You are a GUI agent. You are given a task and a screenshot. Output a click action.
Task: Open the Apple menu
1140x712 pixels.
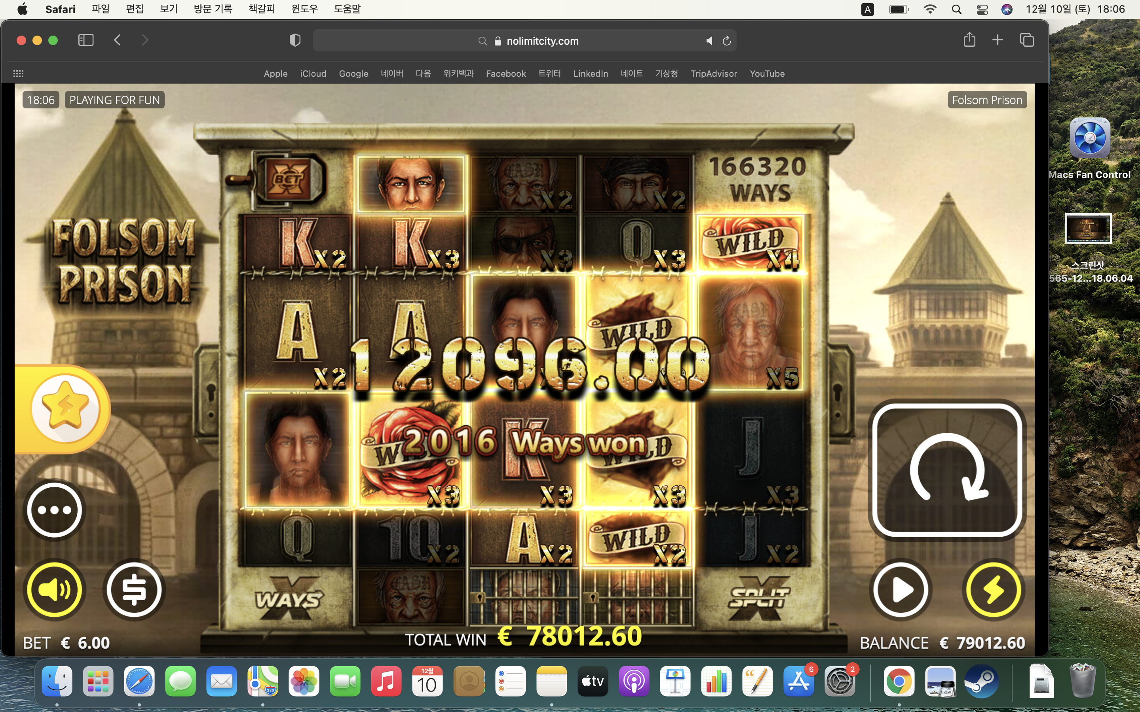point(22,9)
